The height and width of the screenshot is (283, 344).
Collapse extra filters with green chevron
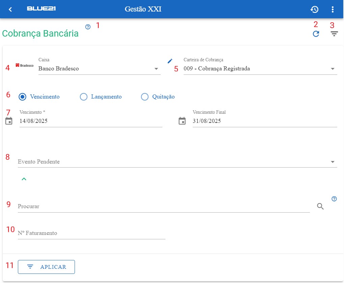pos(24,179)
